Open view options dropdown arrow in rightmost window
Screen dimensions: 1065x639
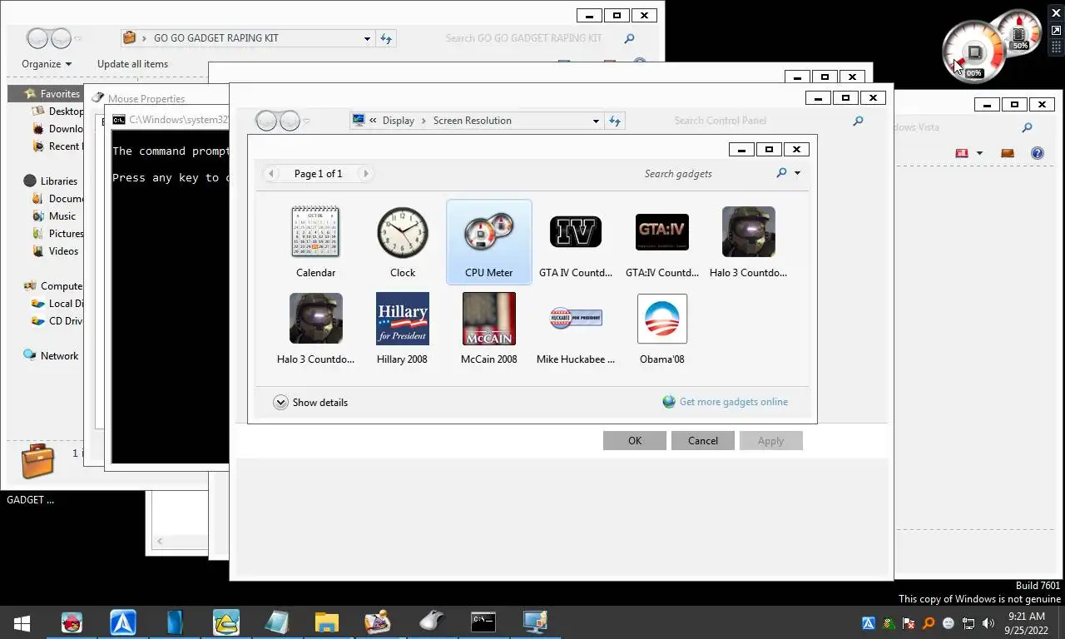[979, 153]
